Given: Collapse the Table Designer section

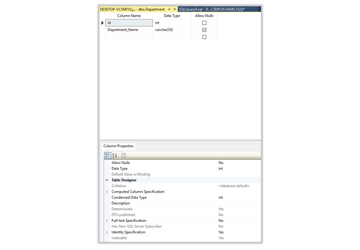Looking at the screenshot, I should (107, 180).
